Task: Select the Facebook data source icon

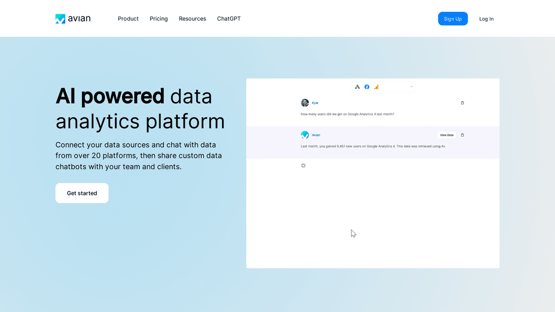Action: (367, 87)
